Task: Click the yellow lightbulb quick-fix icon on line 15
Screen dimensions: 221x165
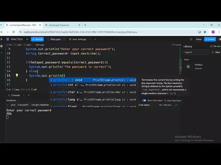Action: coord(17,75)
